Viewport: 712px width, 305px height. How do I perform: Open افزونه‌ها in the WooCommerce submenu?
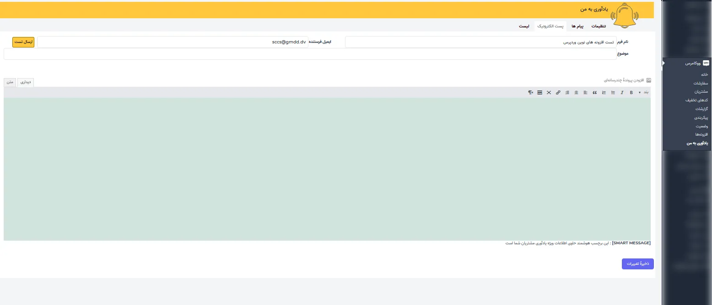click(701, 135)
